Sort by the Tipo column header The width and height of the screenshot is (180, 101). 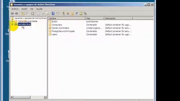(94, 18)
